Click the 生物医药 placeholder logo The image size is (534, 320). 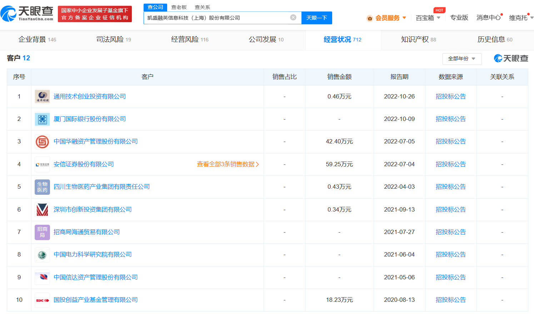[42, 187]
